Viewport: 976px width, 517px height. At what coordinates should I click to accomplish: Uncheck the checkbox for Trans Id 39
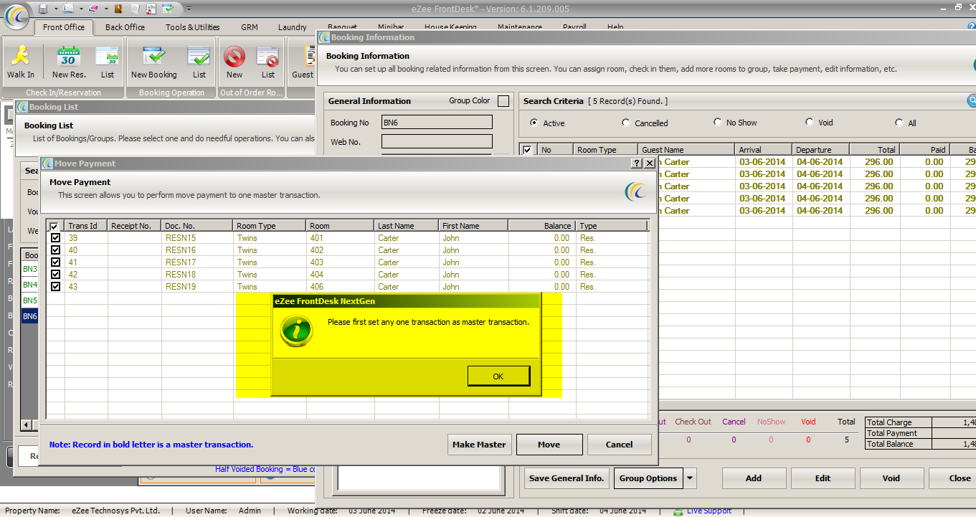(55, 238)
